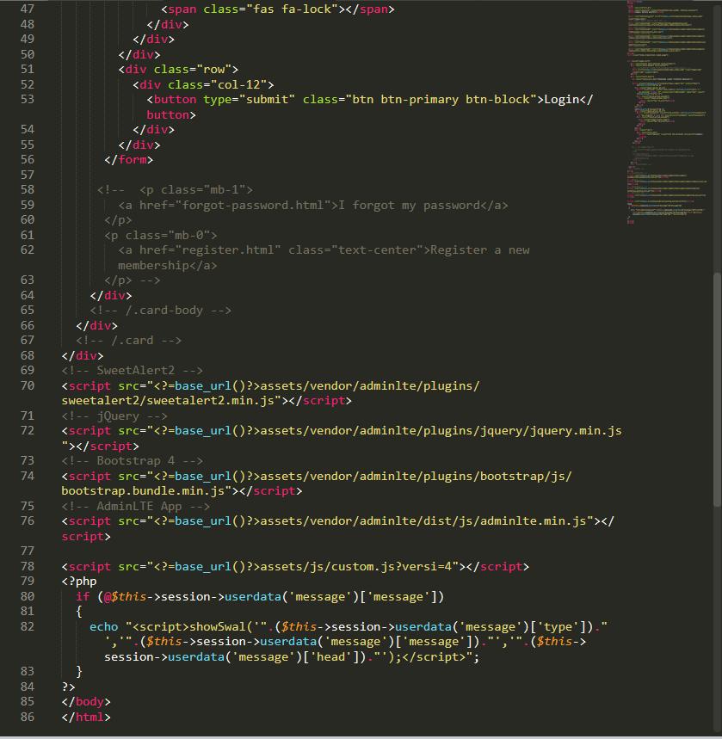Viewport: 722px width, 739px height.
Task: Click "adminlte.min.js" in the script src
Action: click(x=534, y=520)
